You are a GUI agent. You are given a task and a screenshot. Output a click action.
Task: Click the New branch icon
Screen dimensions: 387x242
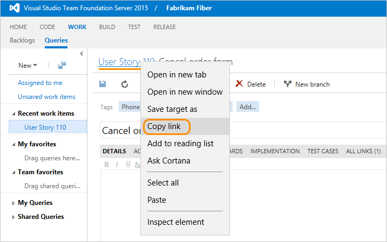tap(288, 84)
